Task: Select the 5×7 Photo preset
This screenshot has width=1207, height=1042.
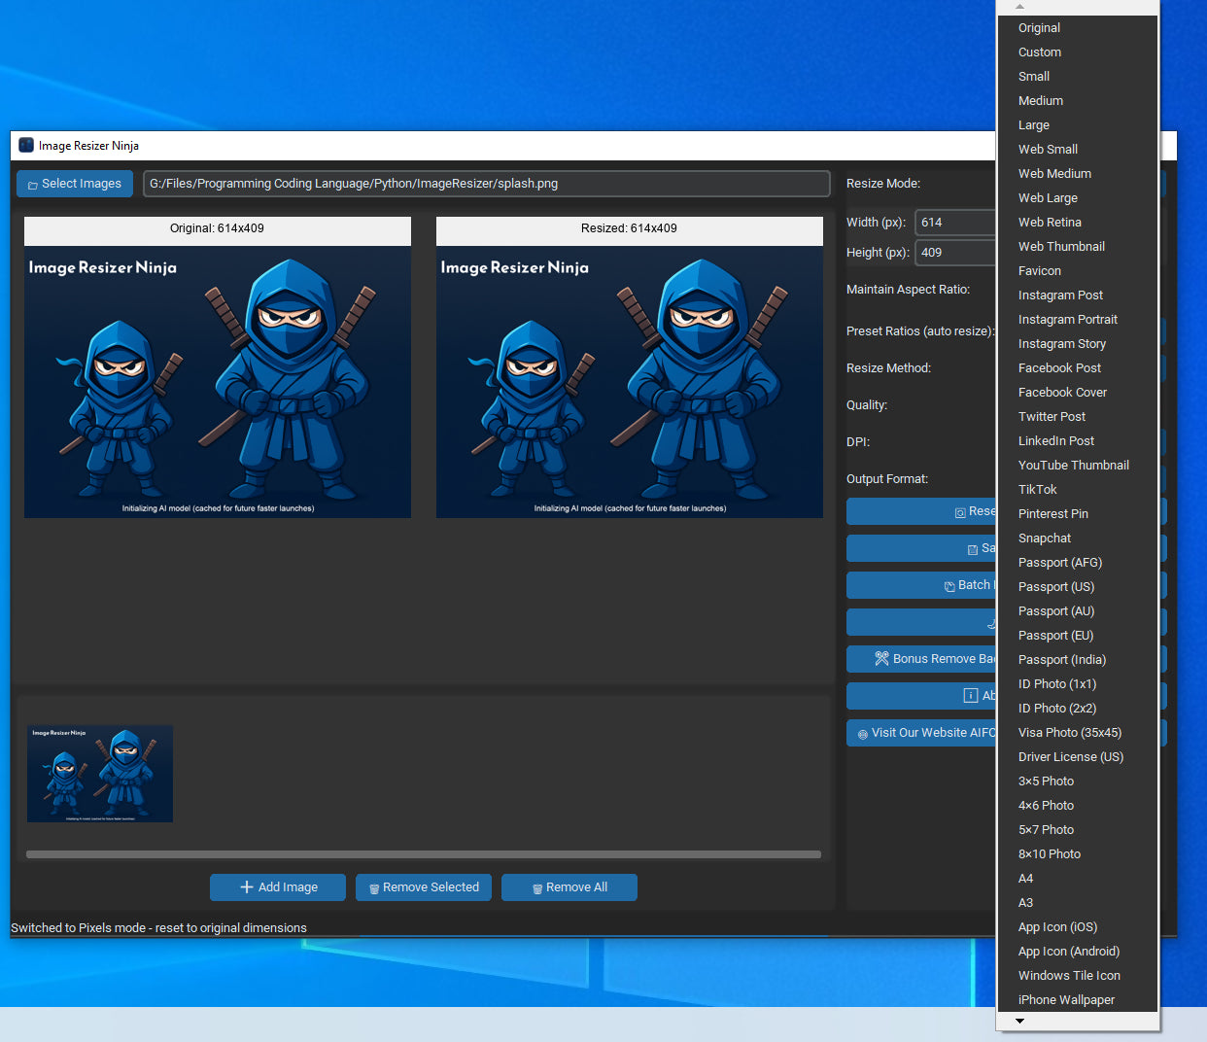Action: pos(1078,830)
